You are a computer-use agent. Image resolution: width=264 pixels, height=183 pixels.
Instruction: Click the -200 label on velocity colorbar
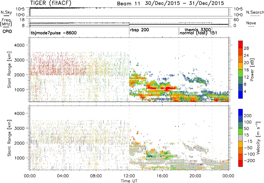249,161
